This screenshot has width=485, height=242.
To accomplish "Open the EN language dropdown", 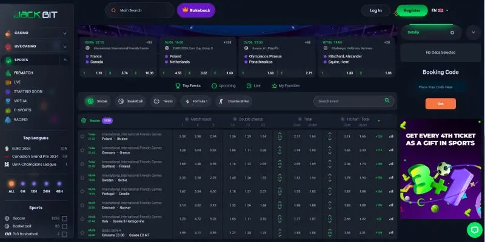I will pyautogui.click(x=440, y=10).
